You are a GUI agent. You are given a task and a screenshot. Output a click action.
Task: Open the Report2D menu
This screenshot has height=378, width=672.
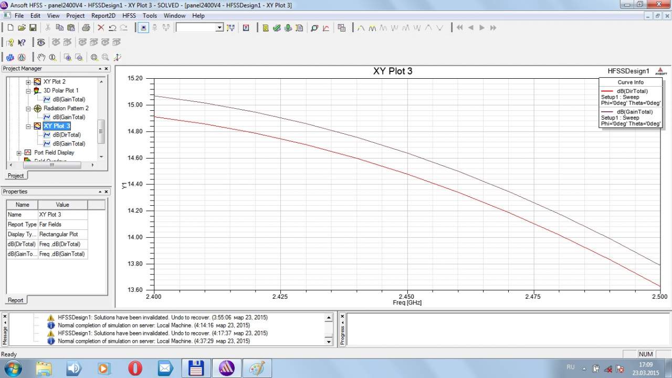pyautogui.click(x=103, y=16)
